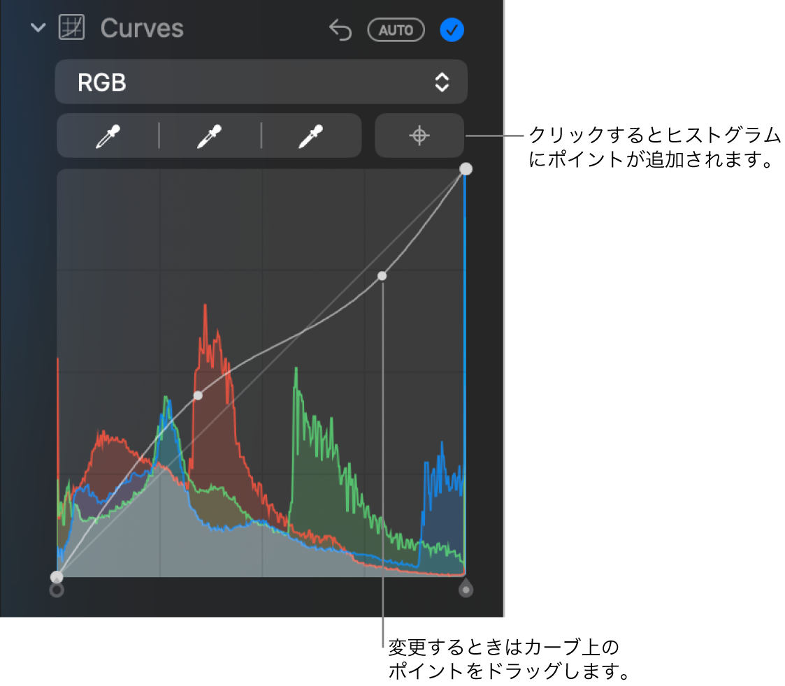Screen dimensions: 785x686
Task: Click the Curves section title
Action: click(x=142, y=28)
